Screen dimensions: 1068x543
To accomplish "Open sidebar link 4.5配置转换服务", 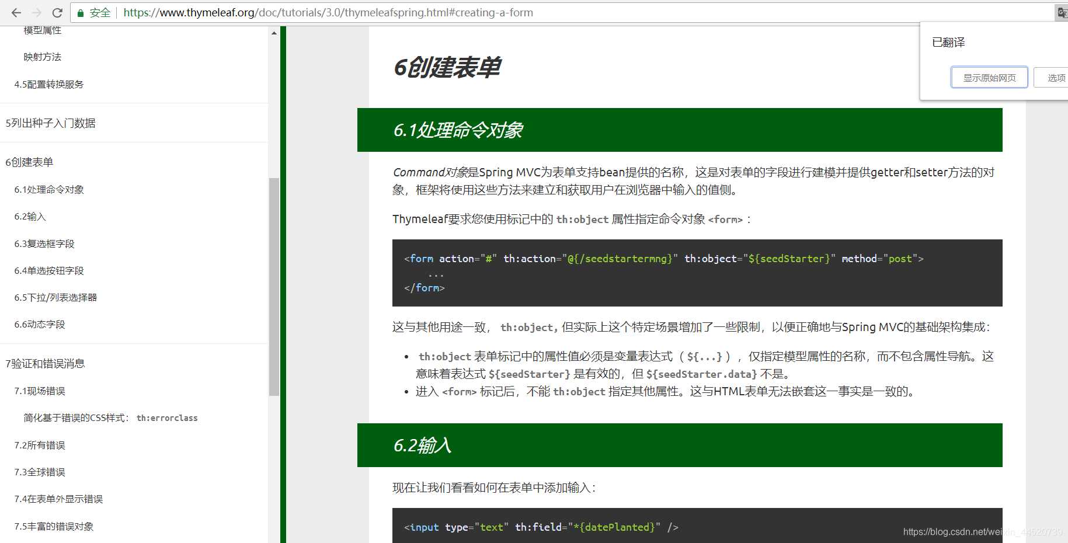I will tap(49, 84).
